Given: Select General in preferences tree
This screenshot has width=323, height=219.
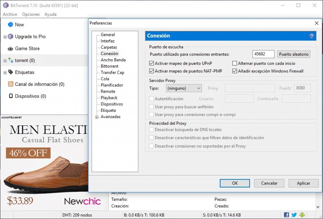Looking at the screenshot, I should [108, 35].
